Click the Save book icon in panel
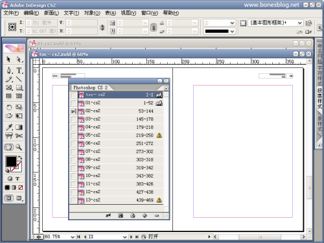 [x=121, y=215]
